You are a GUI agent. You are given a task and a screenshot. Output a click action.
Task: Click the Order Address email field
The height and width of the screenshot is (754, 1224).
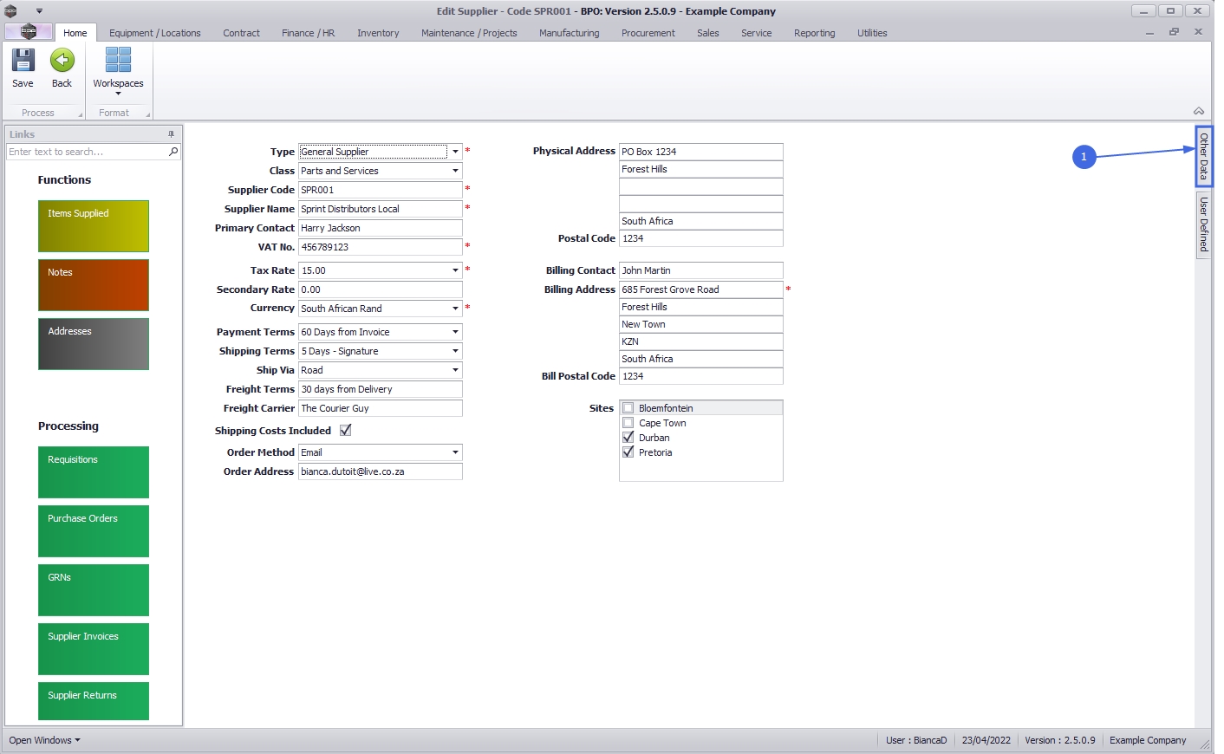[x=381, y=471]
